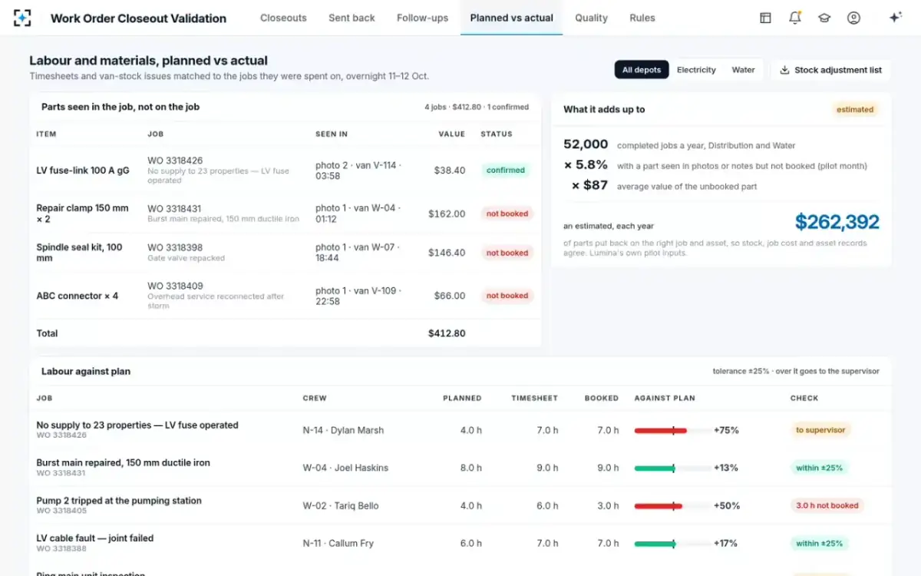This screenshot has width=921, height=576.
Task: Click the Value column header in parts table
Action: pyautogui.click(x=452, y=134)
